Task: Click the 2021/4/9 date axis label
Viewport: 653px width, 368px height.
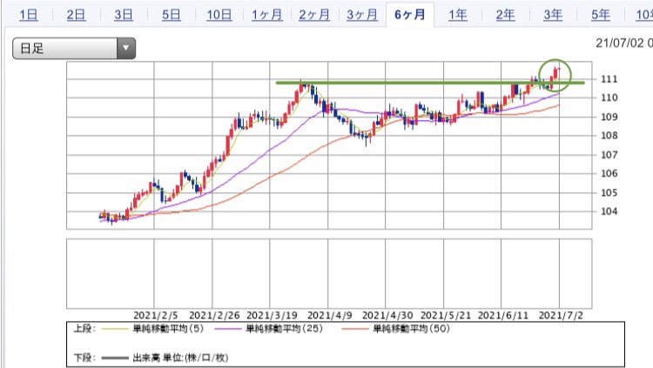Action: point(329,316)
